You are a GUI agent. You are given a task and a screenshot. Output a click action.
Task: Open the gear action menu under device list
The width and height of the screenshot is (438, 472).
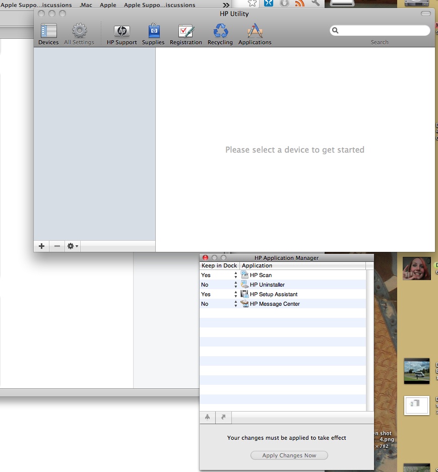click(x=72, y=246)
